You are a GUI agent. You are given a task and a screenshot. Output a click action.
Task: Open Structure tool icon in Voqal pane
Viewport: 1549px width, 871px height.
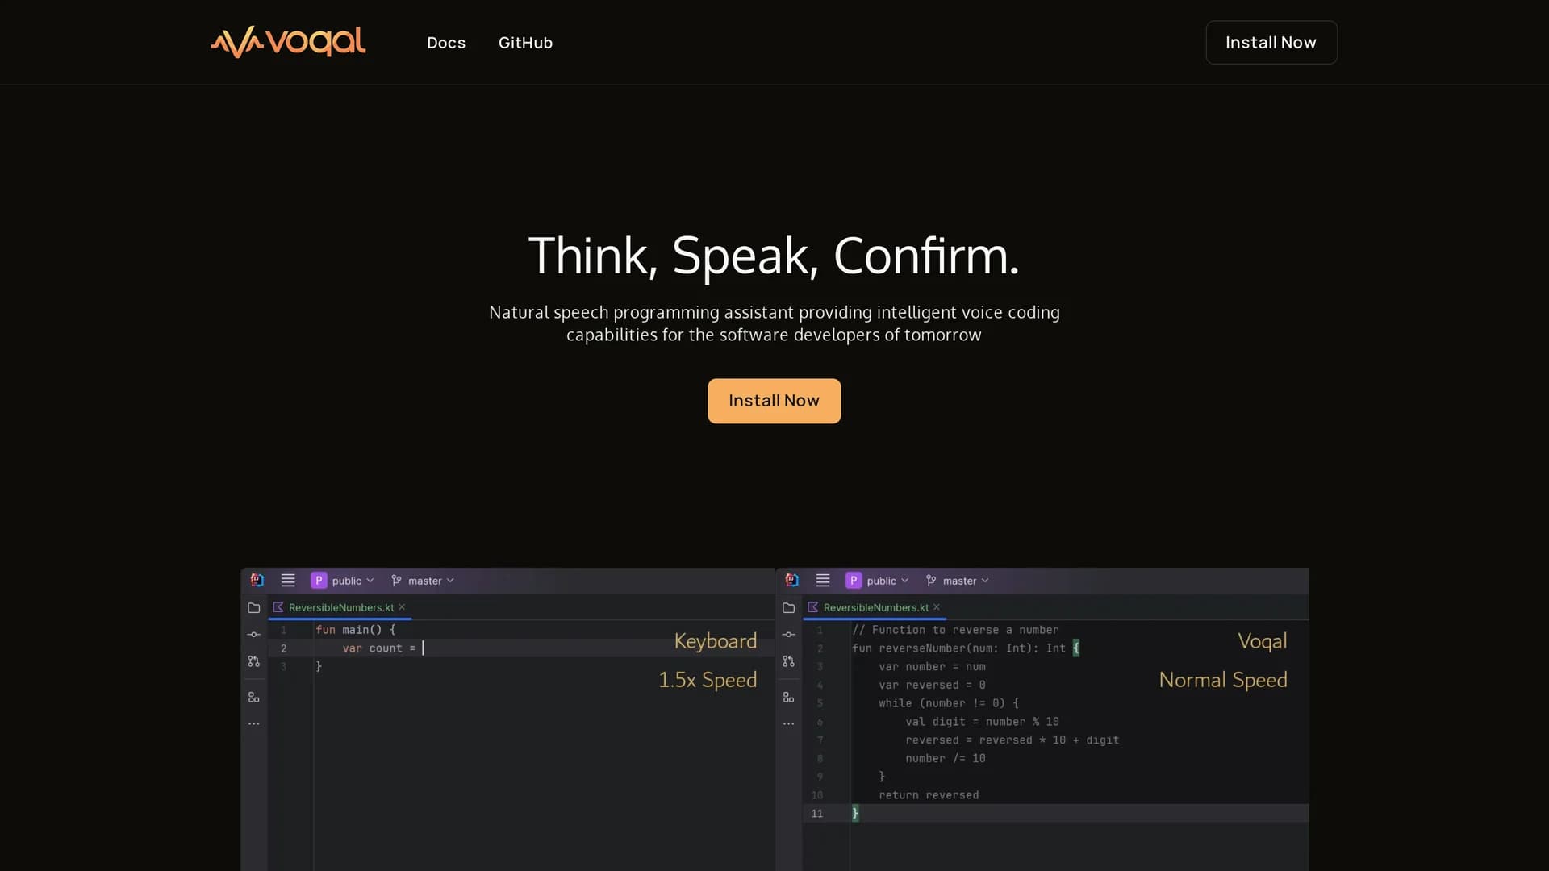[789, 698]
